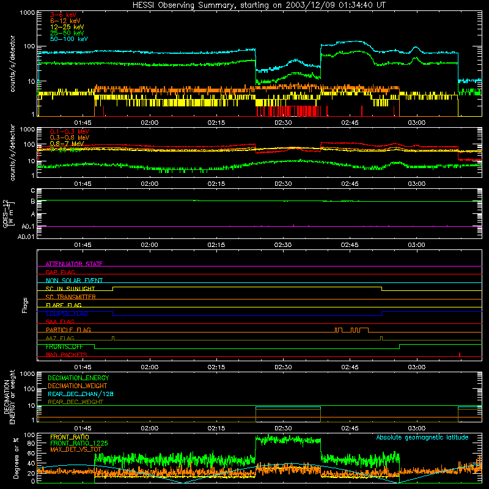Select the NON_SOLAR_EVENT flag label
This screenshot has width=489, height=489.
tap(74, 281)
